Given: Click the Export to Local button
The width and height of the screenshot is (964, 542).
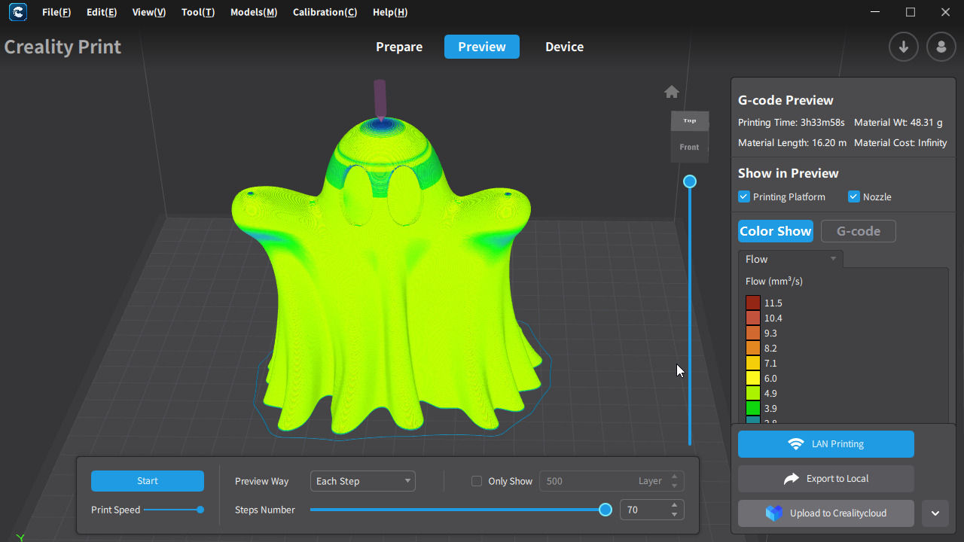Looking at the screenshot, I should 825,479.
